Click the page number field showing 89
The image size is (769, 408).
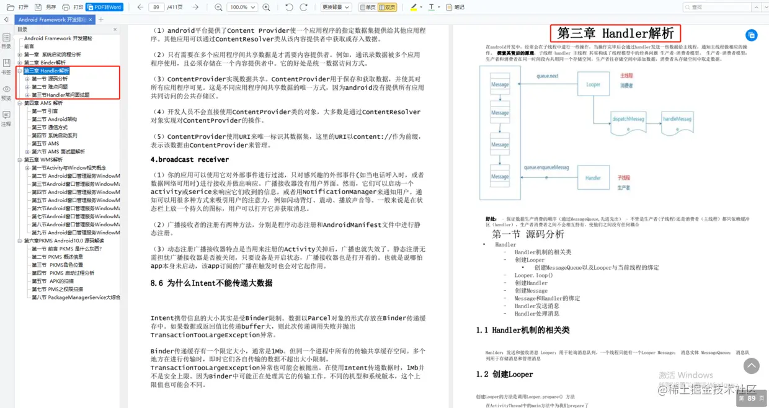[x=156, y=7]
